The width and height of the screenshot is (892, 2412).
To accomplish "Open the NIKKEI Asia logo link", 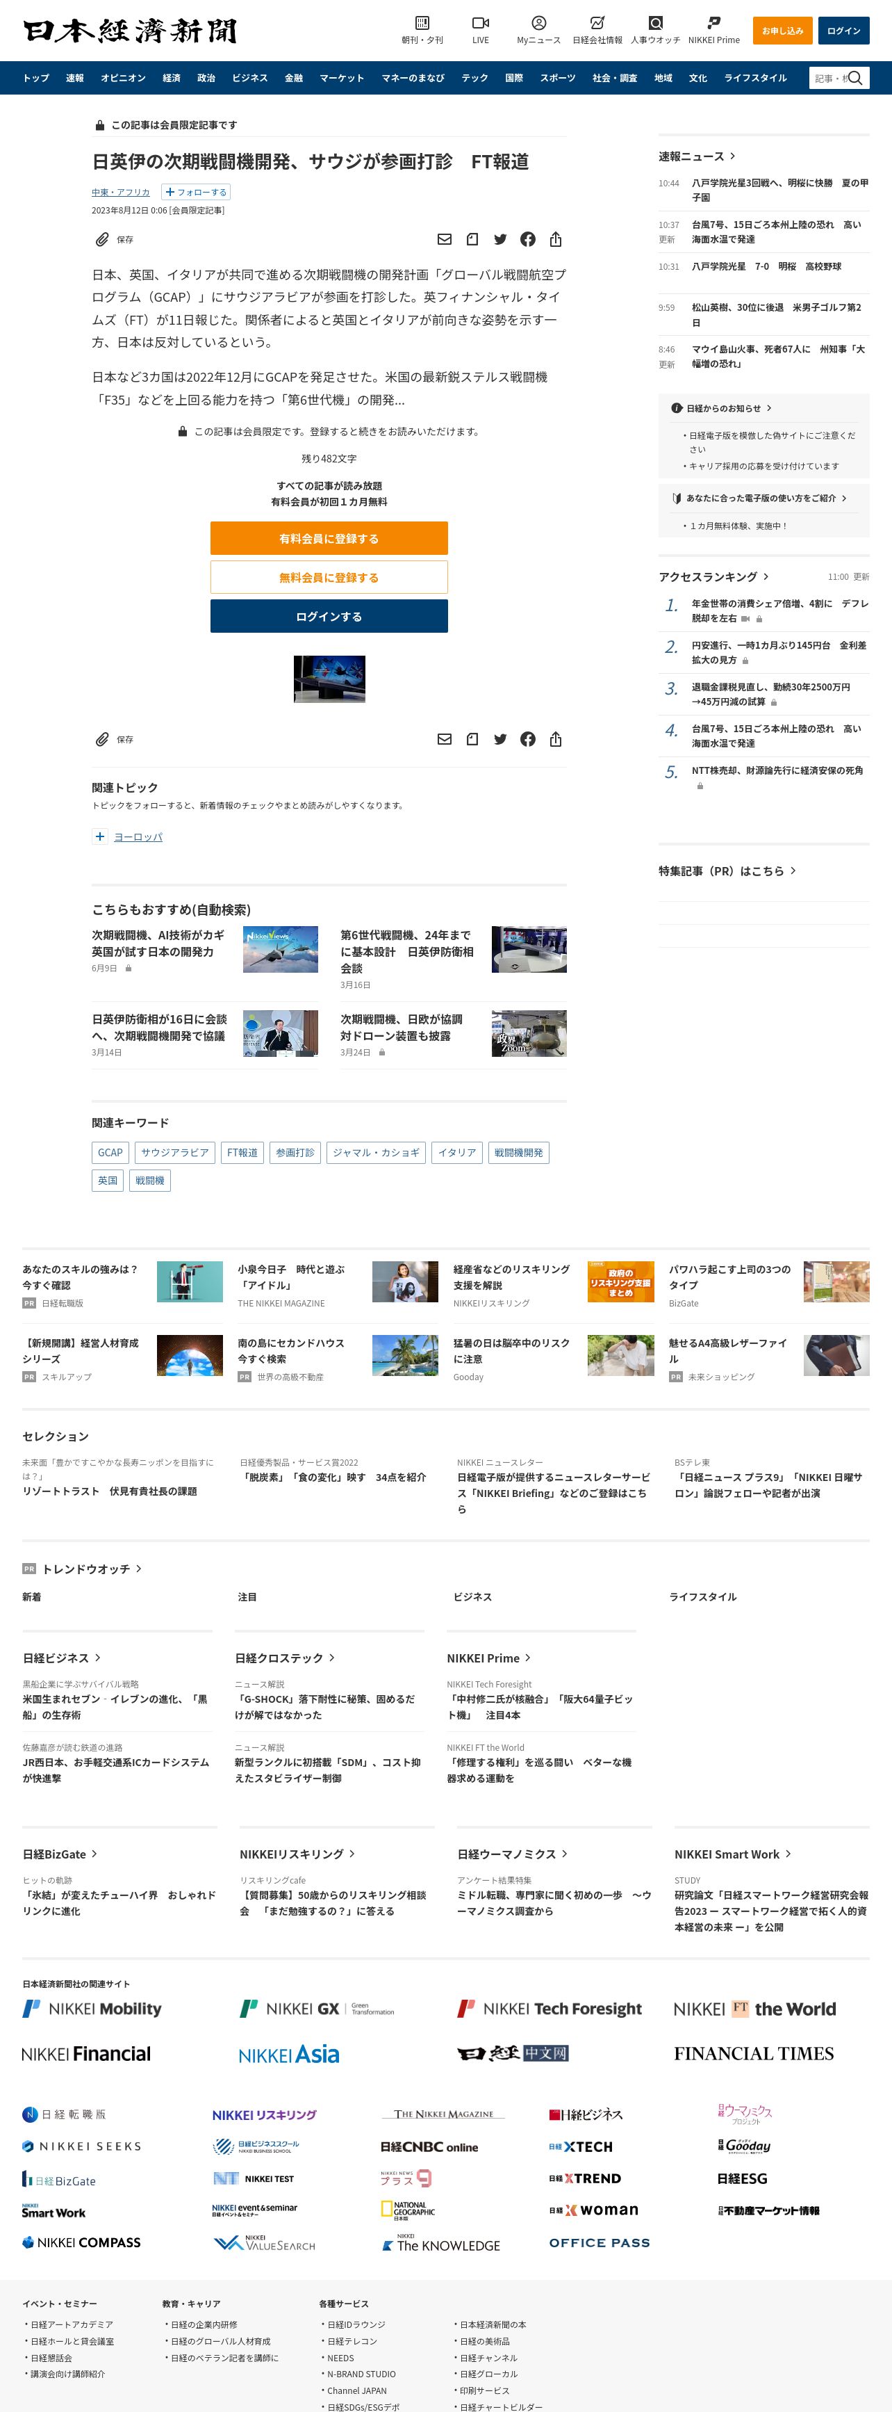I will click(x=289, y=2055).
